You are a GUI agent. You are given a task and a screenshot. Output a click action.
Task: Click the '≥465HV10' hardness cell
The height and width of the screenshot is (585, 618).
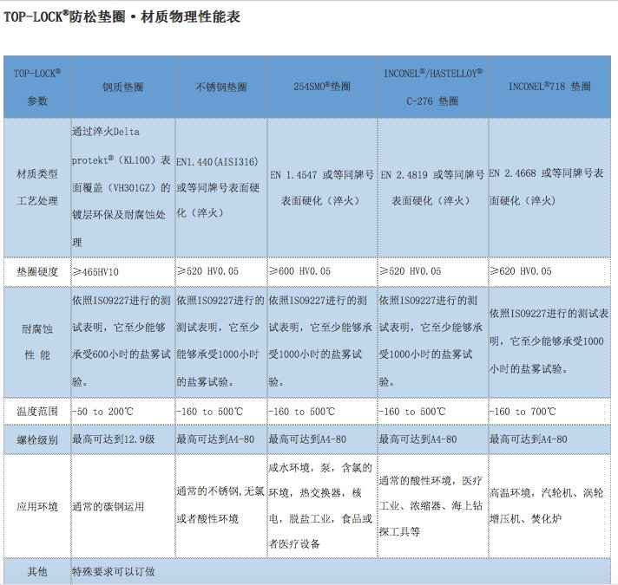96,271
